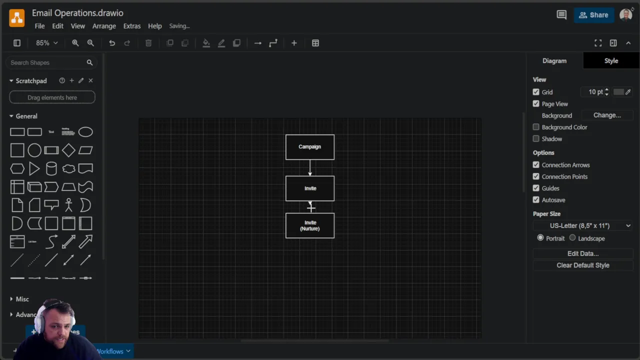The image size is (640, 360).
Task: Toggle the Format panel icon
Action: pyautogui.click(x=613, y=43)
